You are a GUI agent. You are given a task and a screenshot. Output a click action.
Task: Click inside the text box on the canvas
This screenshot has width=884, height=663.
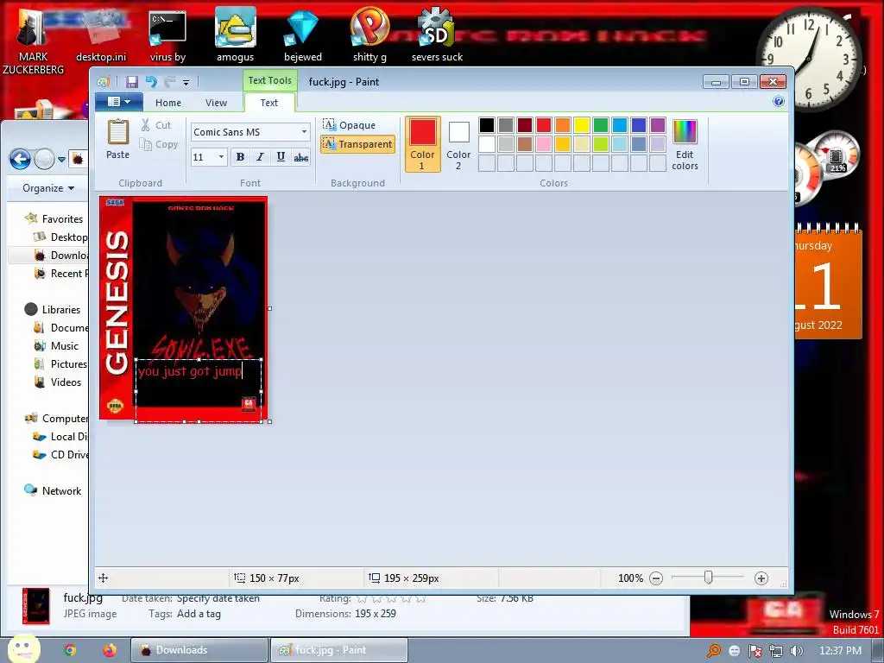click(x=198, y=390)
